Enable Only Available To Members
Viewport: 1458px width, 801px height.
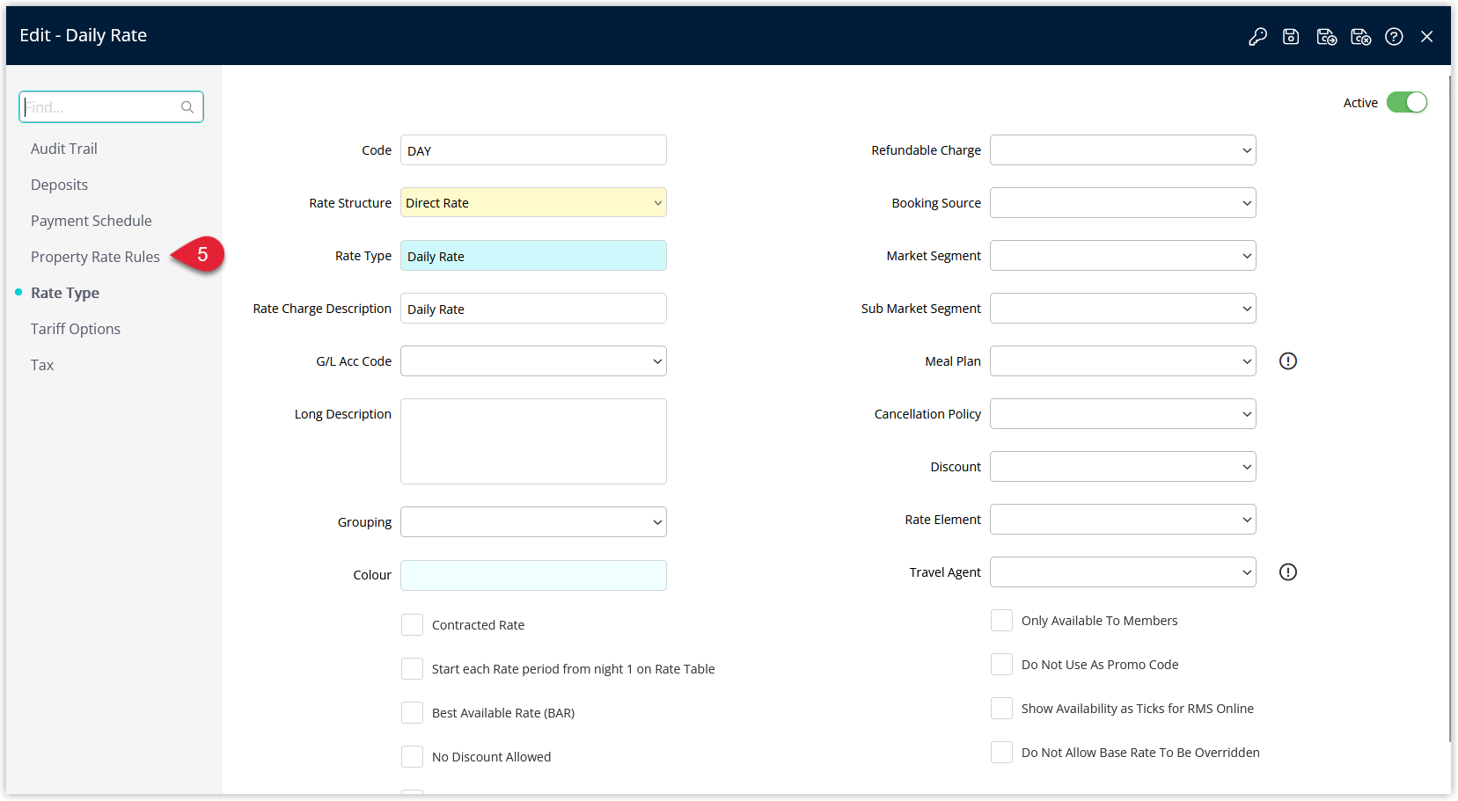pyautogui.click(x=1001, y=621)
